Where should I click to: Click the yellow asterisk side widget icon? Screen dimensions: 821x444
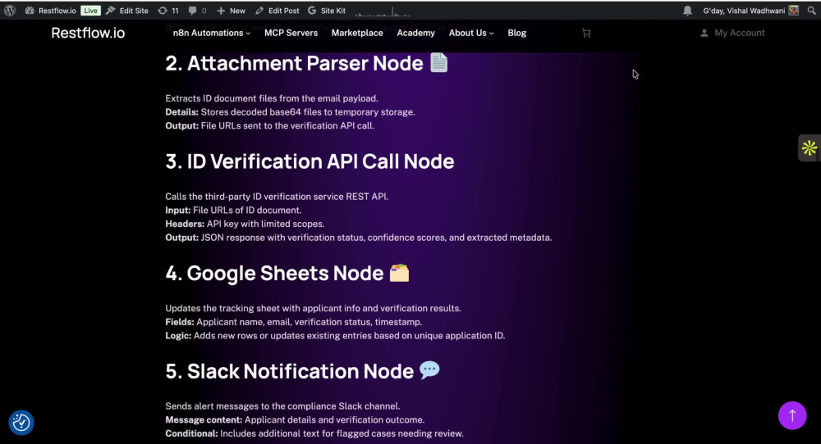point(809,148)
